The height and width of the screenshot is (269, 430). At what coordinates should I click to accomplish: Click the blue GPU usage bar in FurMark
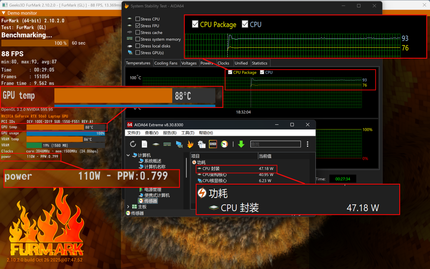click(x=66, y=133)
